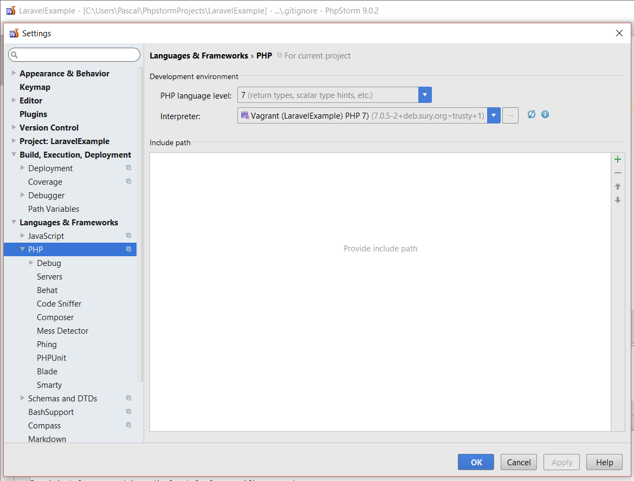Add a new include path with plus icon
Viewport: 634px width, 481px height.
617,159
